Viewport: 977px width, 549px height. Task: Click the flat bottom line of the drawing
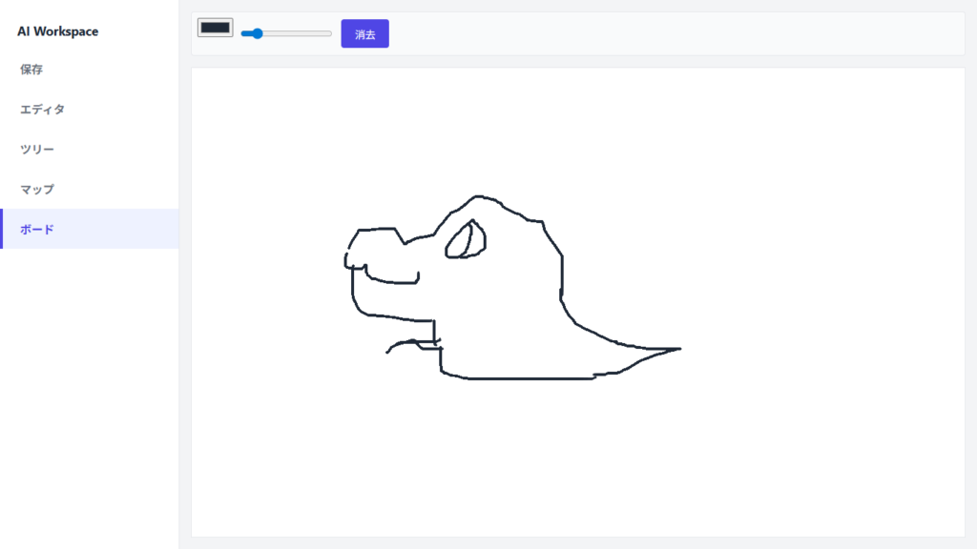coord(525,378)
